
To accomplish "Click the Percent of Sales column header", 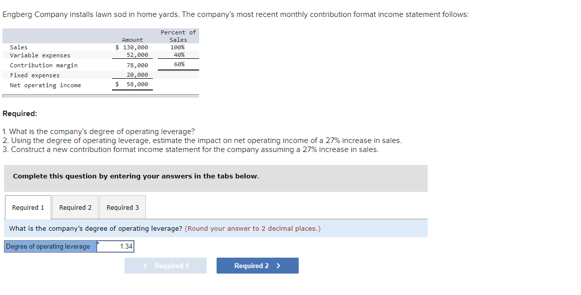I will [x=178, y=35].
